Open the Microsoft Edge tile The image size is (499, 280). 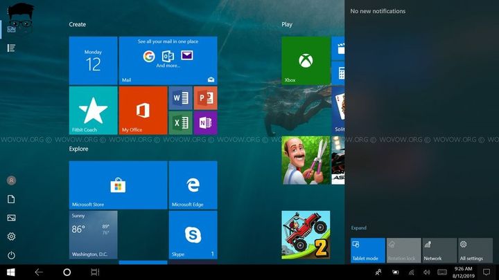click(x=193, y=185)
